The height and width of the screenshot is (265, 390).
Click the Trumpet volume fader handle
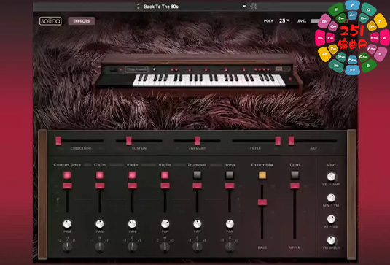coord(198,186)
